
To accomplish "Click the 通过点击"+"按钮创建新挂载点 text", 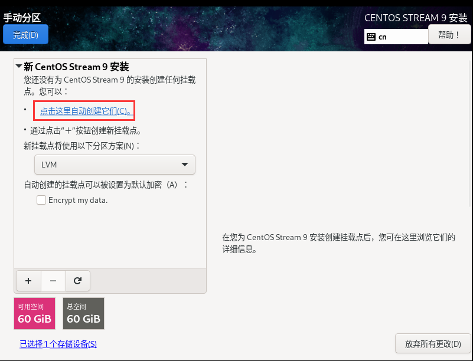I will 86,130.
